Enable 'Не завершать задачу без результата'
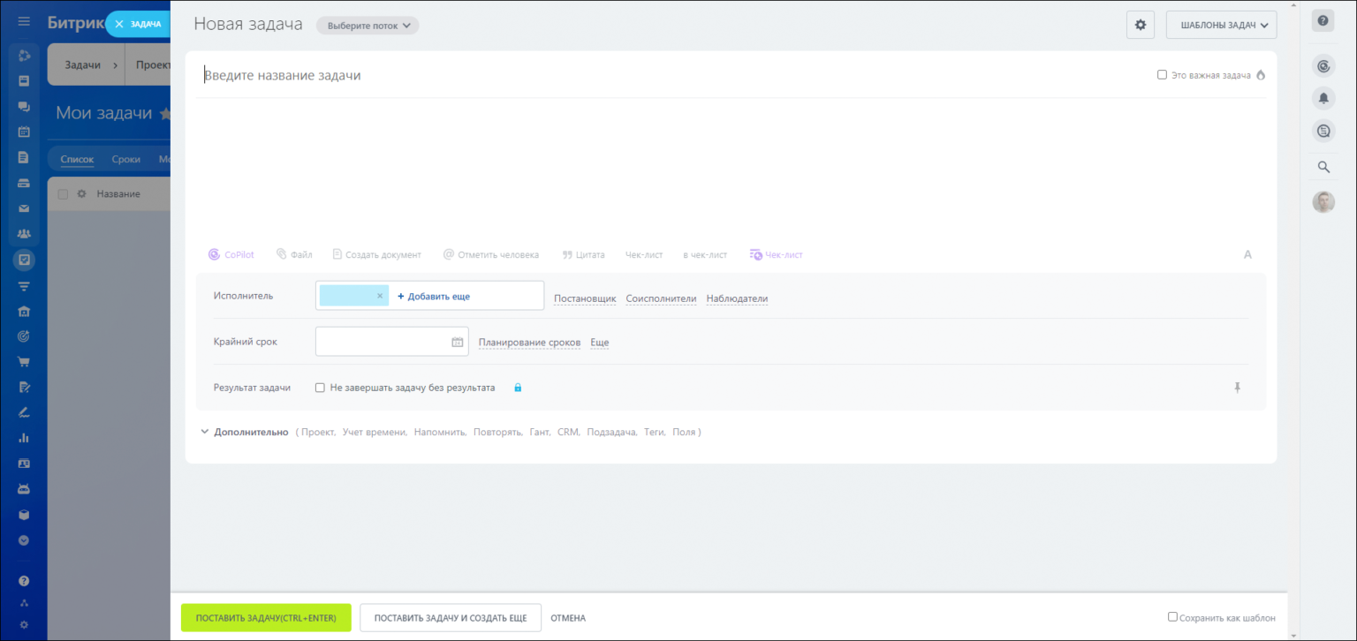The height and width of the screenshot is (641, 1357). pos(320,388)
